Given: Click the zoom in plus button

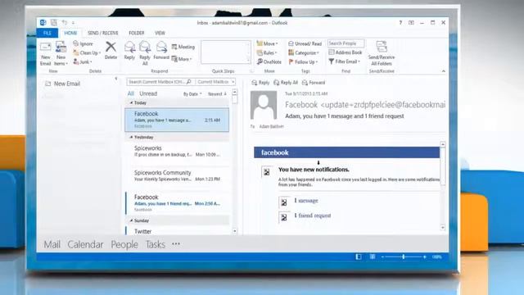Looking at the screenshot, I should pos(424,256).
